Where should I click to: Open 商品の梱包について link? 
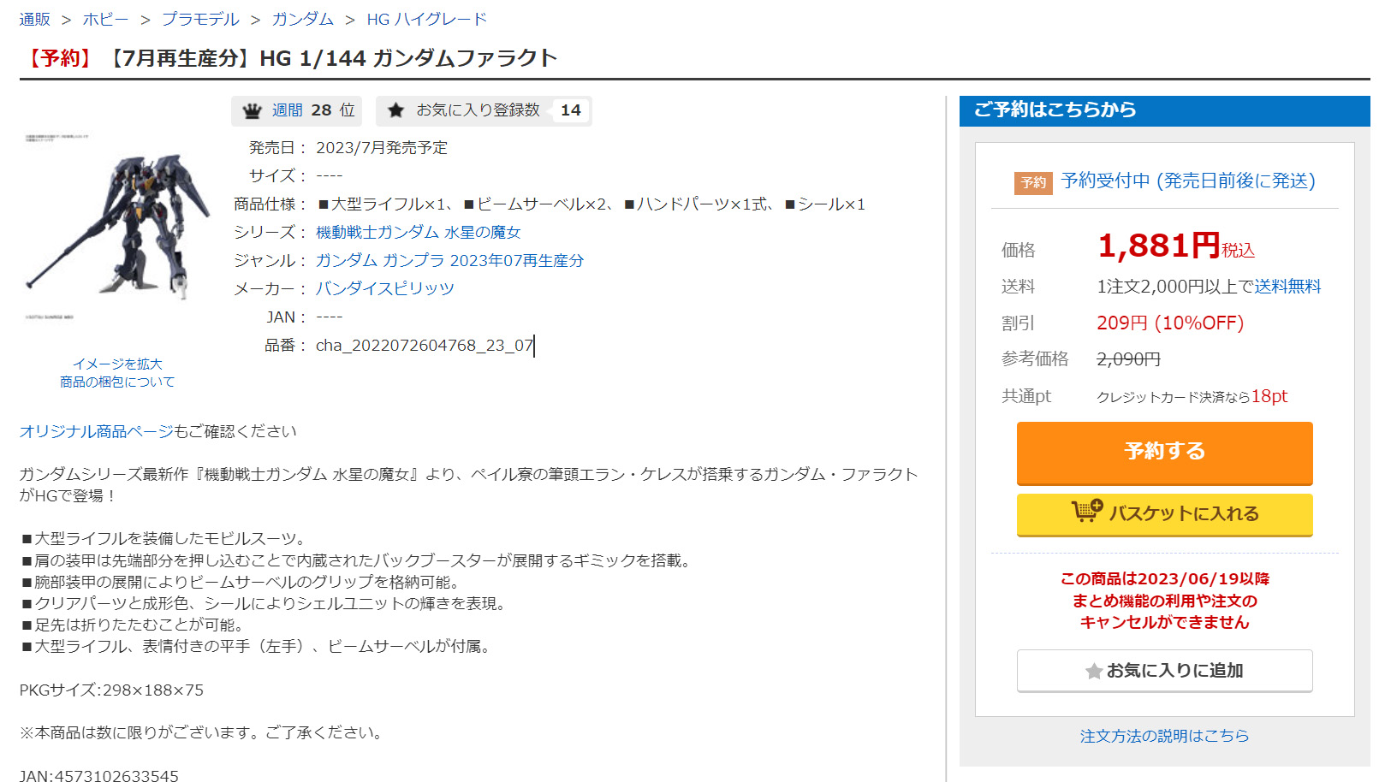[x=117, y=382]
